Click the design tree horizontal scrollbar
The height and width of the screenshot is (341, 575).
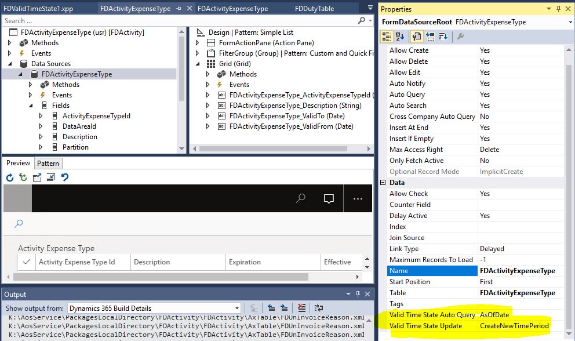tap(273, 148)
